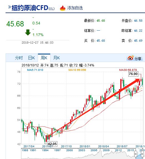Viewport: 145px width, 159px height.
Task: Click the green down arrow price indicator
Action: [28, 33]
